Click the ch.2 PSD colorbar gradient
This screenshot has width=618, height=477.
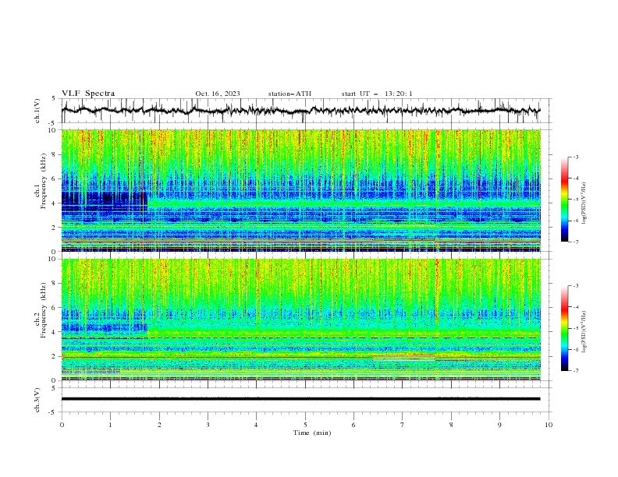tap(565, 328)
